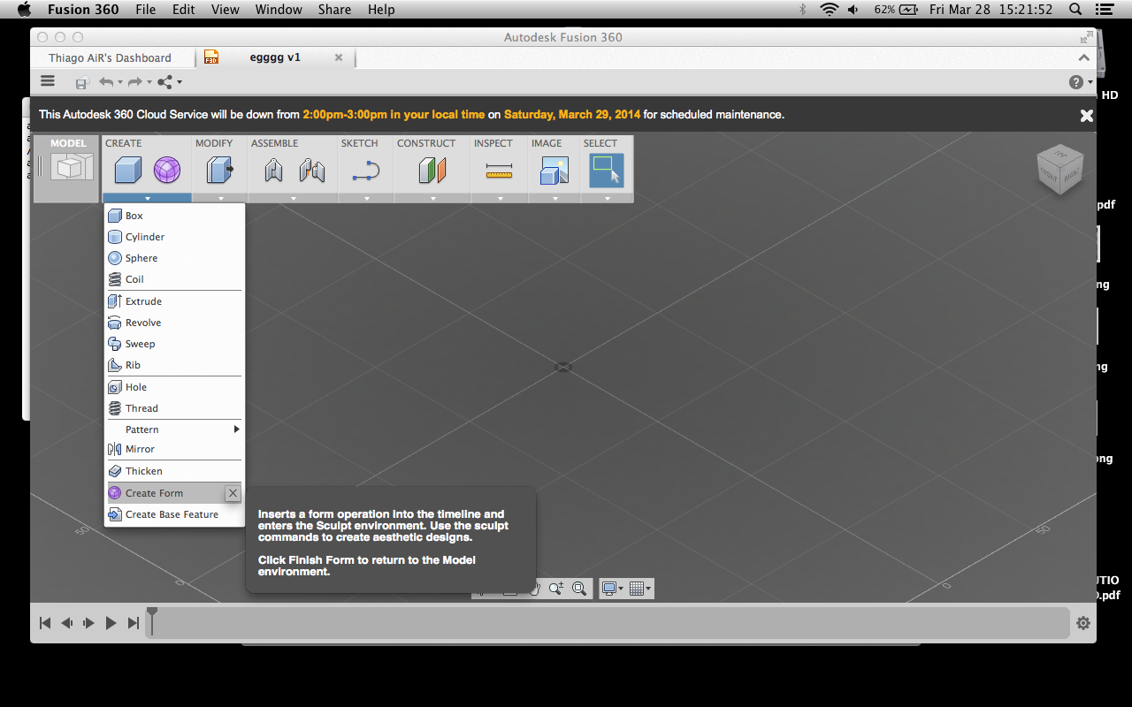Click the Zoom Window Fit icon
The width and height of the screenshot is (1132, 707).
pyautogui.click(x=579, y=589)
